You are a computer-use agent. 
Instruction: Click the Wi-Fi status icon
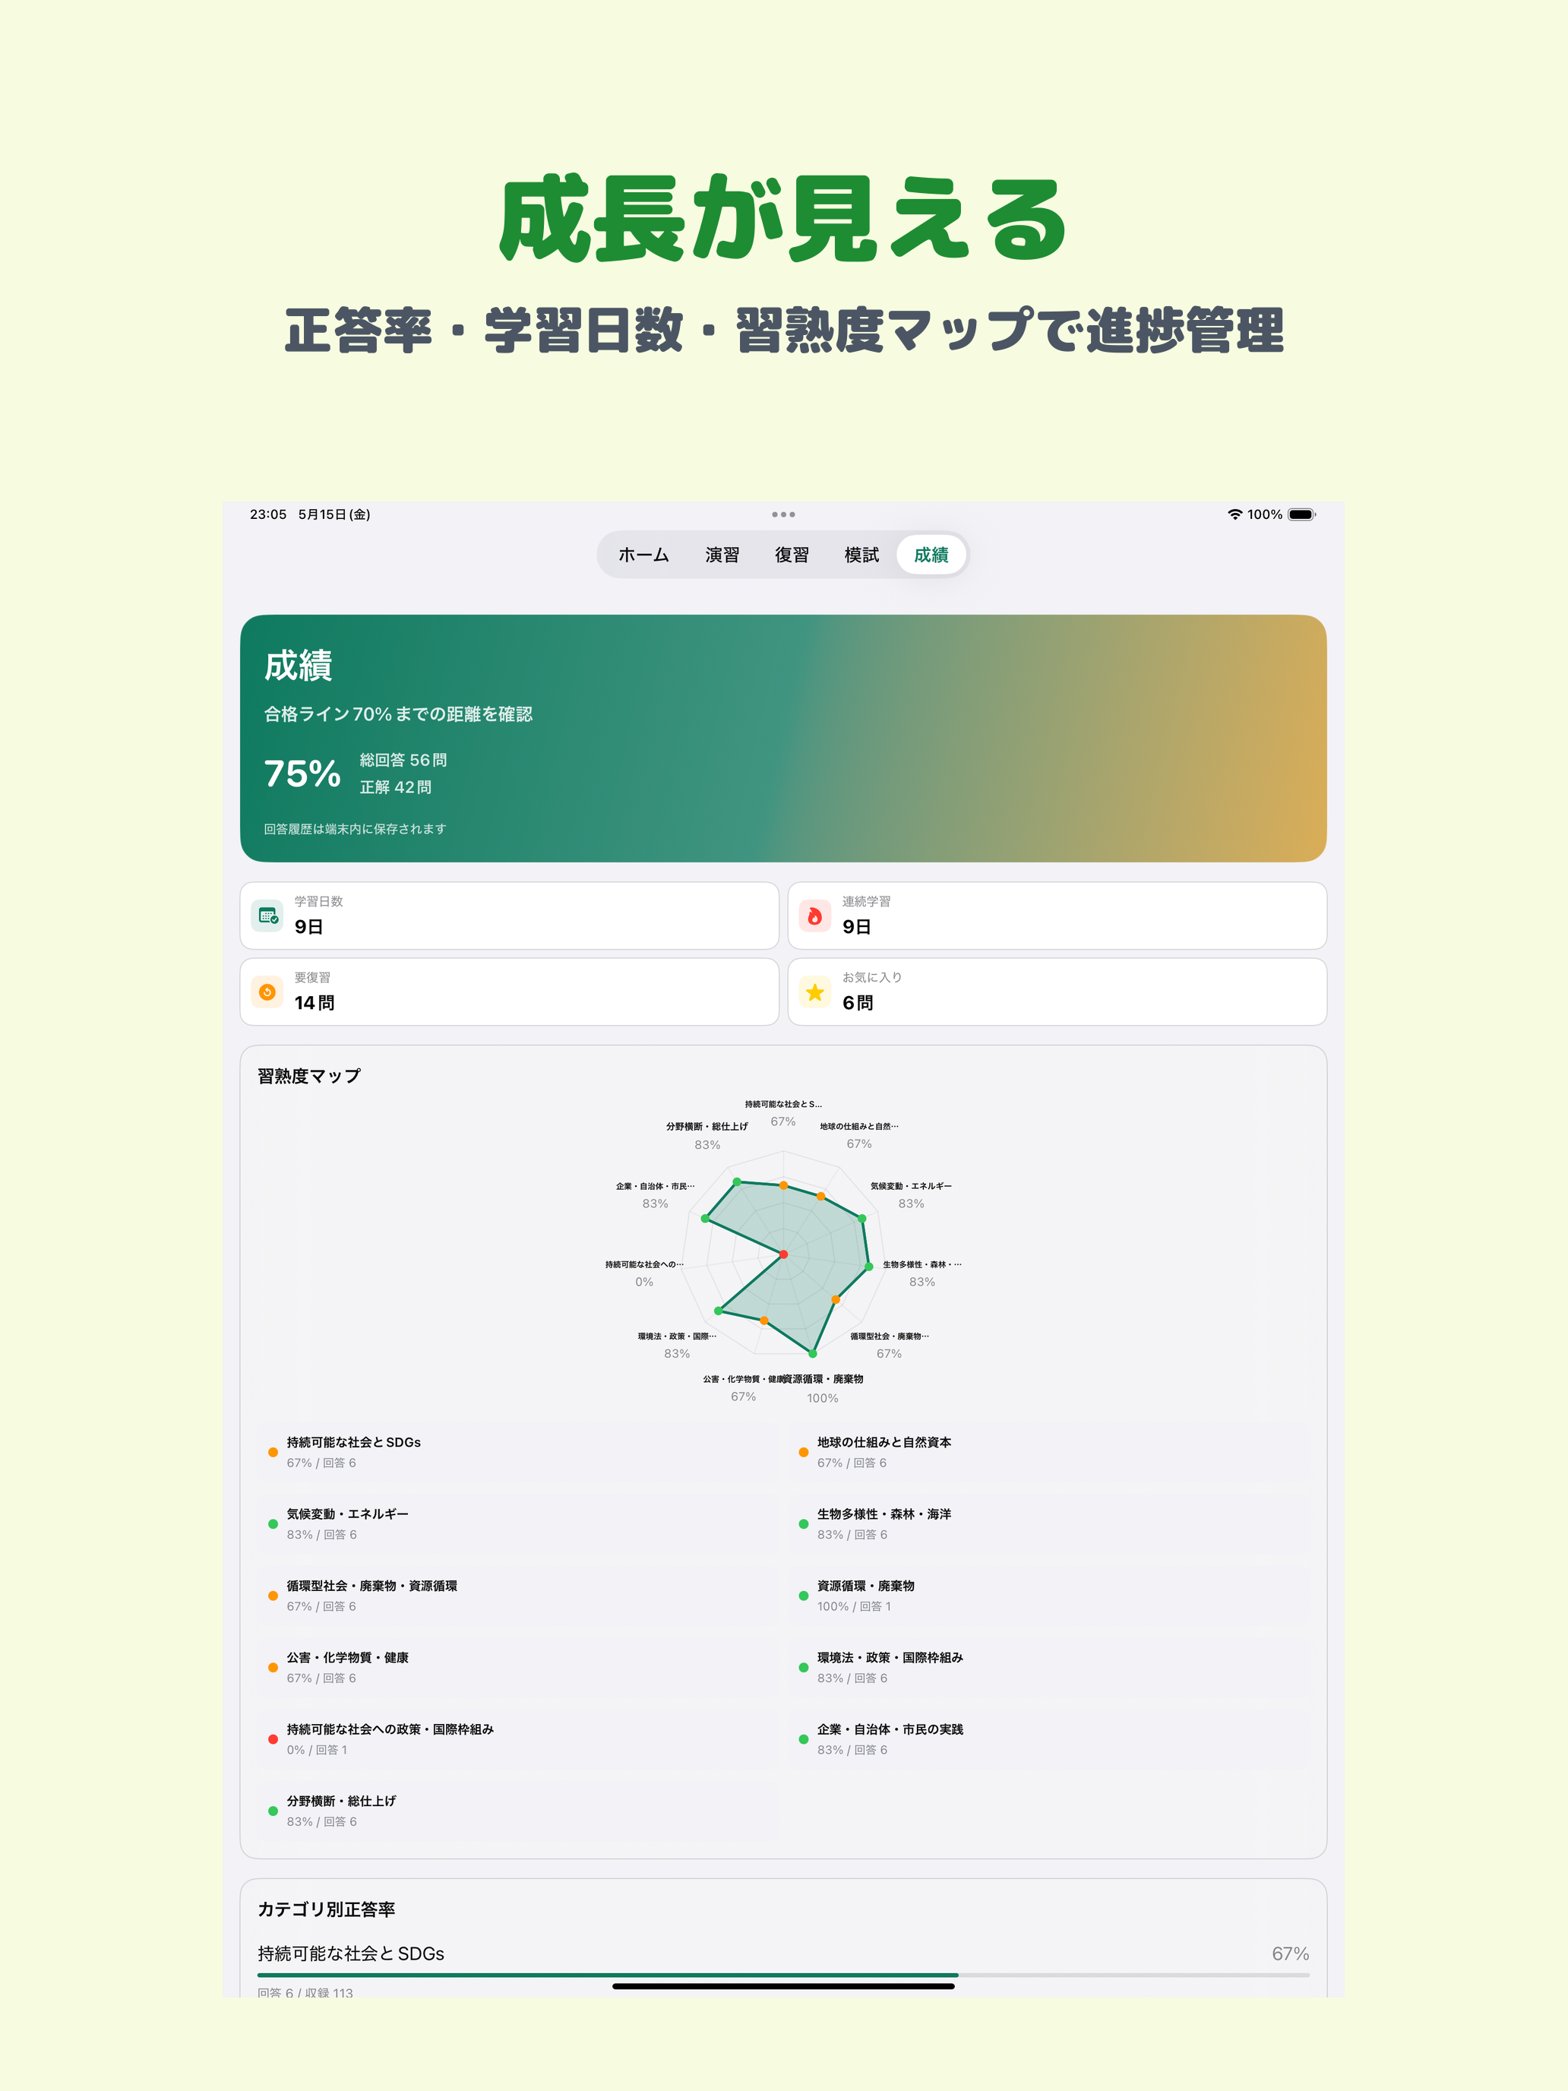pyautogui.click(x=1234, y=514)
